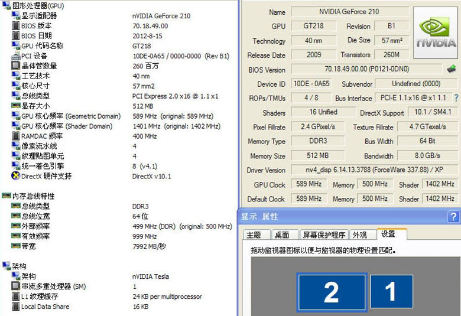Viewport: 461px width, 316px height.
Task: Click the Driver Version field in GPU-Z
Action: 374,170
